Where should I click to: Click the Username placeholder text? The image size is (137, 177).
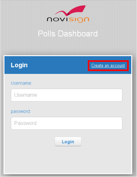(x=25, y=95)
